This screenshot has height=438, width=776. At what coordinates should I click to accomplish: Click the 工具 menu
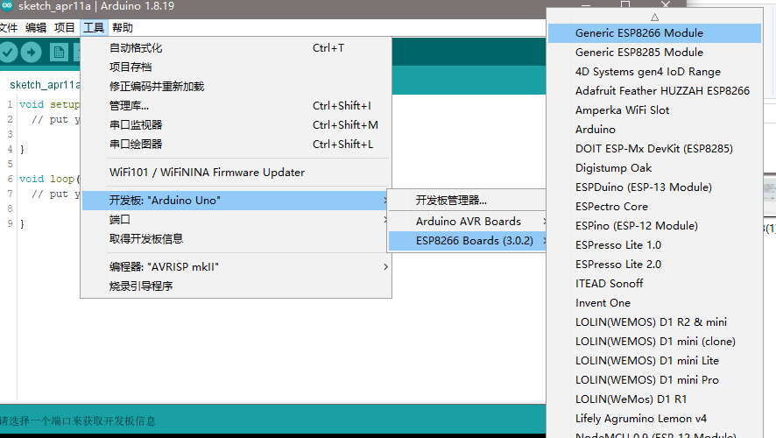click(x=94, y=28)
